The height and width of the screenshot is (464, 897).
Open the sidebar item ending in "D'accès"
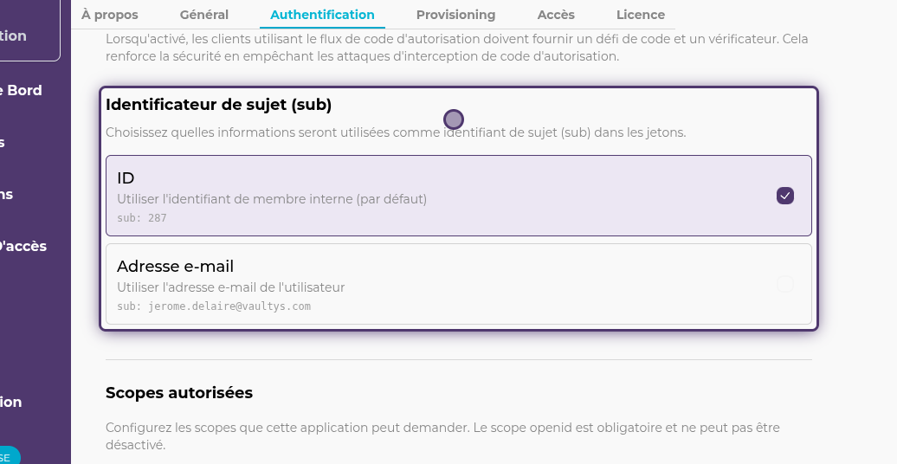click(23, 246)
